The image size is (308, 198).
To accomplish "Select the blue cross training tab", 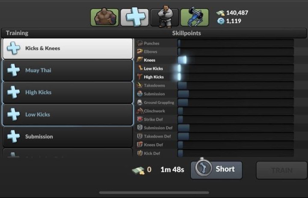I will pos(135,17).
